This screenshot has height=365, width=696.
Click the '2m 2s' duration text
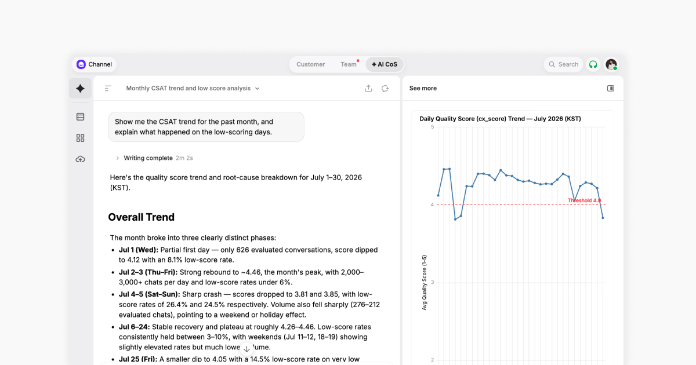click(184, 158)
